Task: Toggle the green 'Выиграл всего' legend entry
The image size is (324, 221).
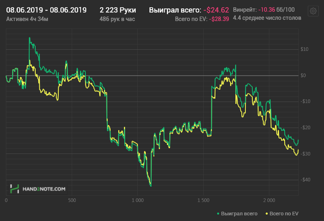Action: (237, 214)
